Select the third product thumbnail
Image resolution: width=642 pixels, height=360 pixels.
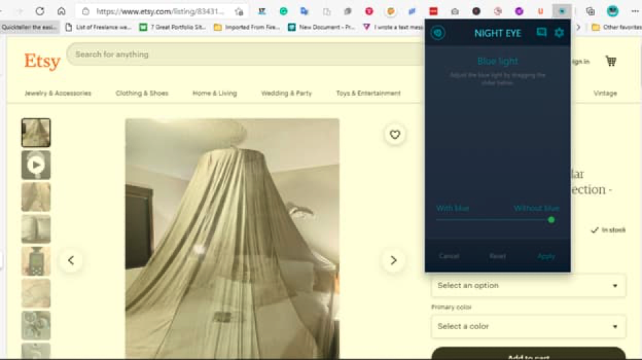click(36, 197)
